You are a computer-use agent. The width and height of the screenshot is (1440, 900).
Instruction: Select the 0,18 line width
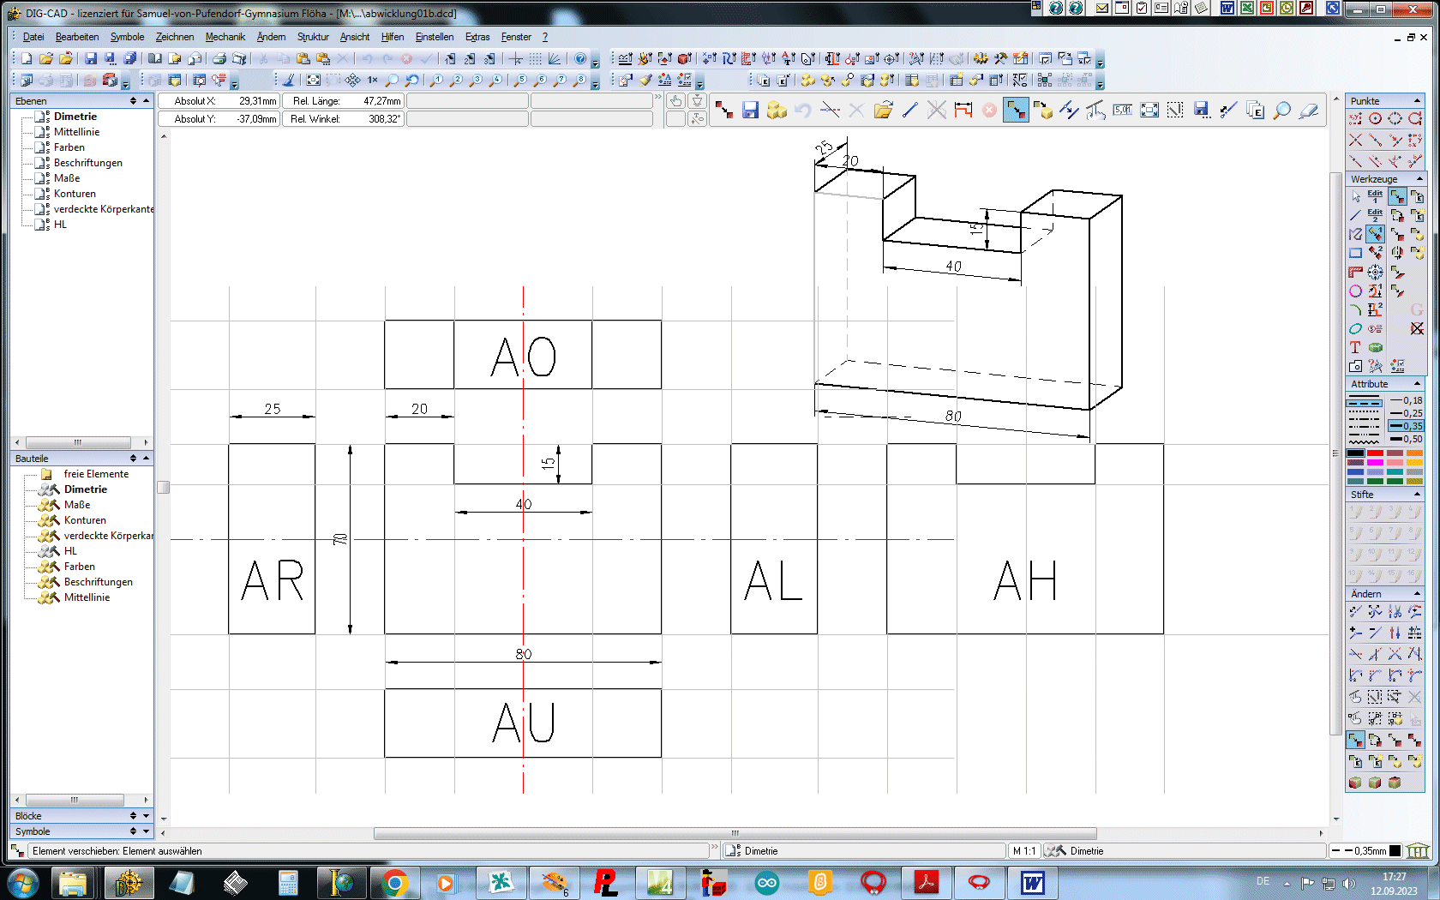point(1406,400)
